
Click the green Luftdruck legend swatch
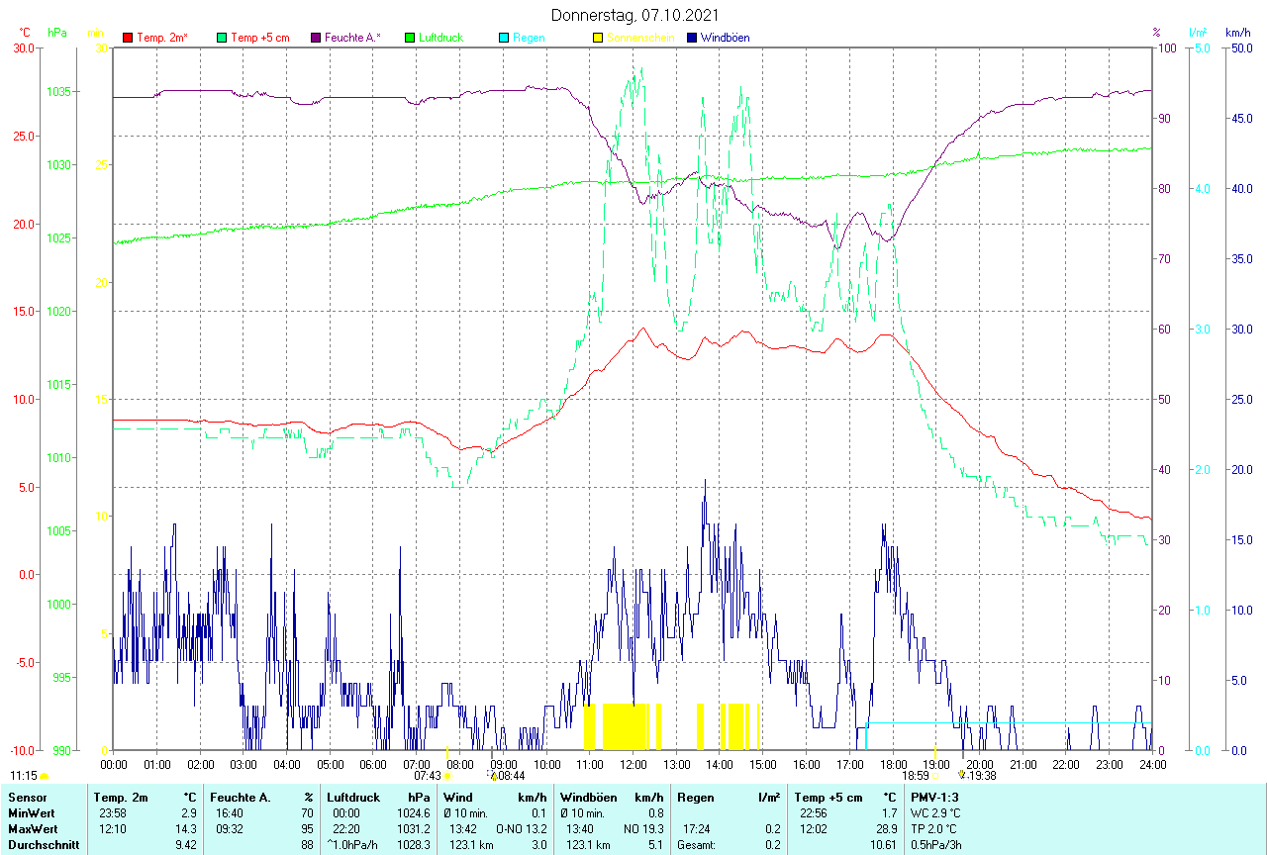pos(410,38)
